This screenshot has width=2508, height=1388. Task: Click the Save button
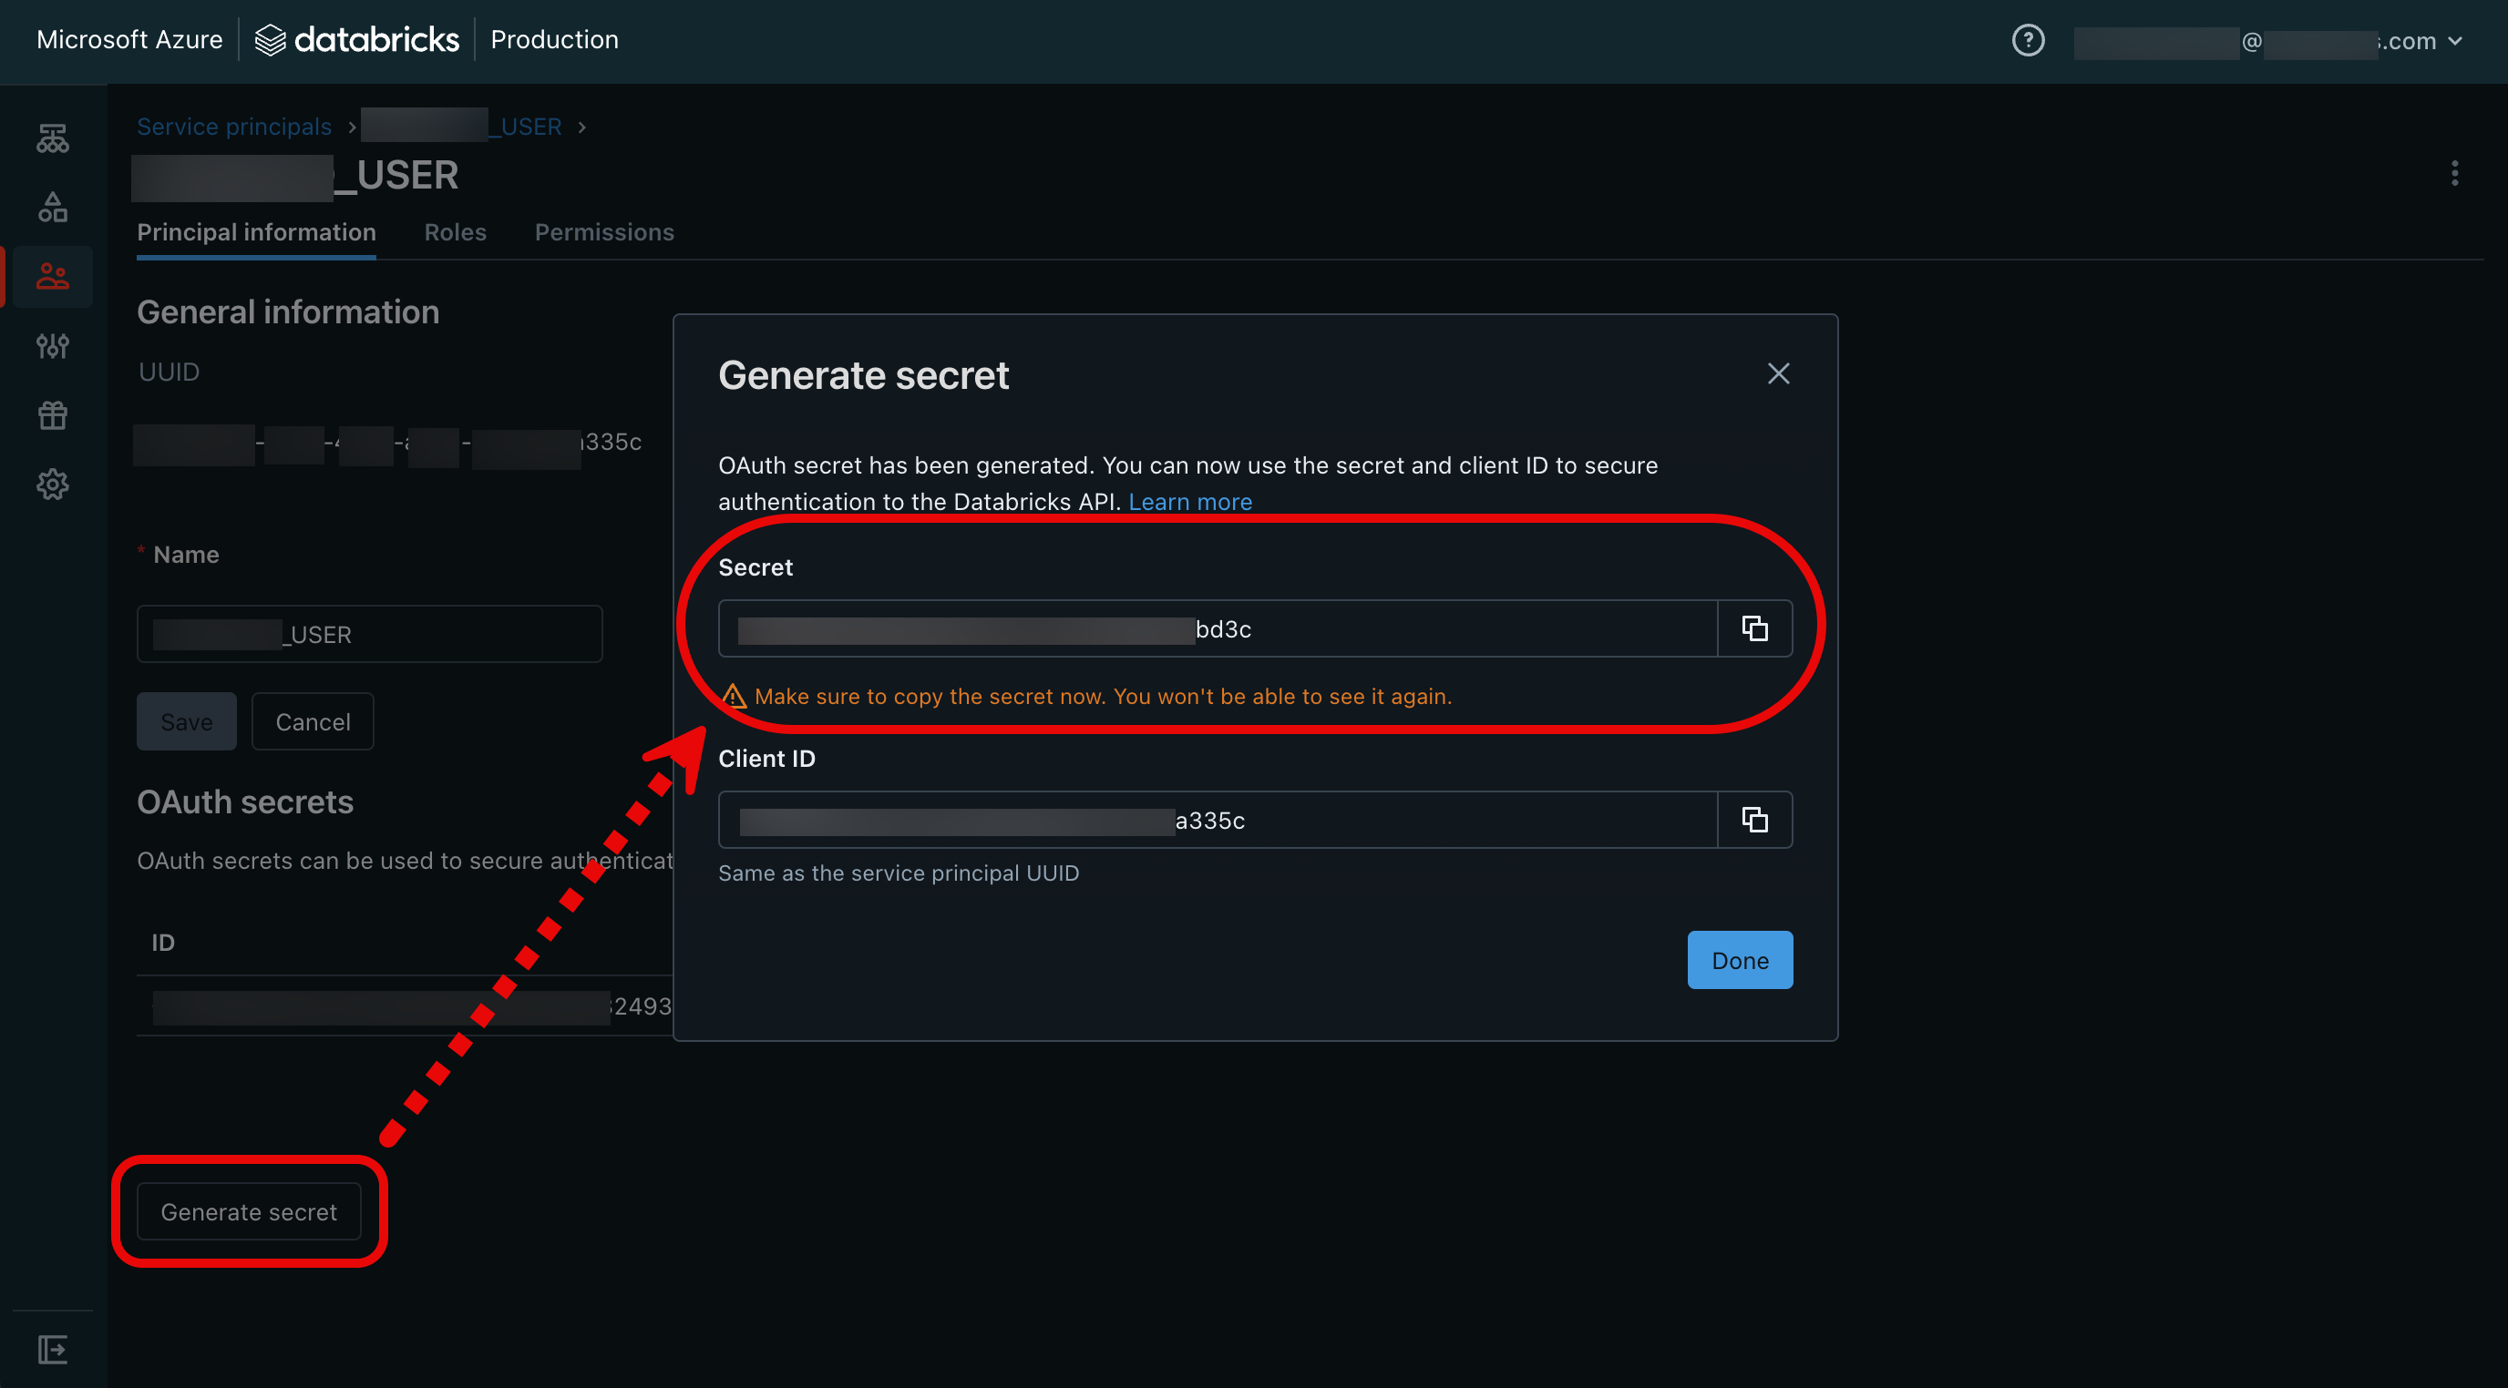(186, 720)
